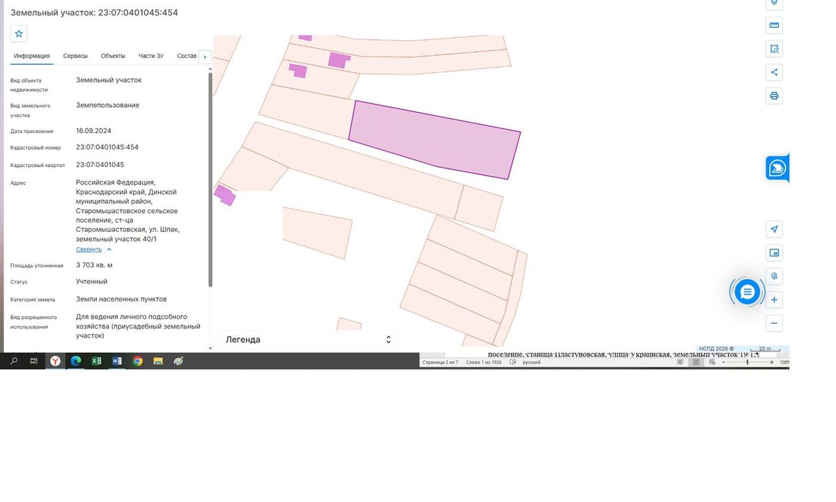836x502 pixels.
Task: Click the map target search tool
Action: [774, 276]
